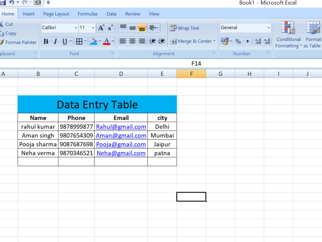The image size is (322, 242).
Task: Click the Cut command
Action: coord(6,24)
